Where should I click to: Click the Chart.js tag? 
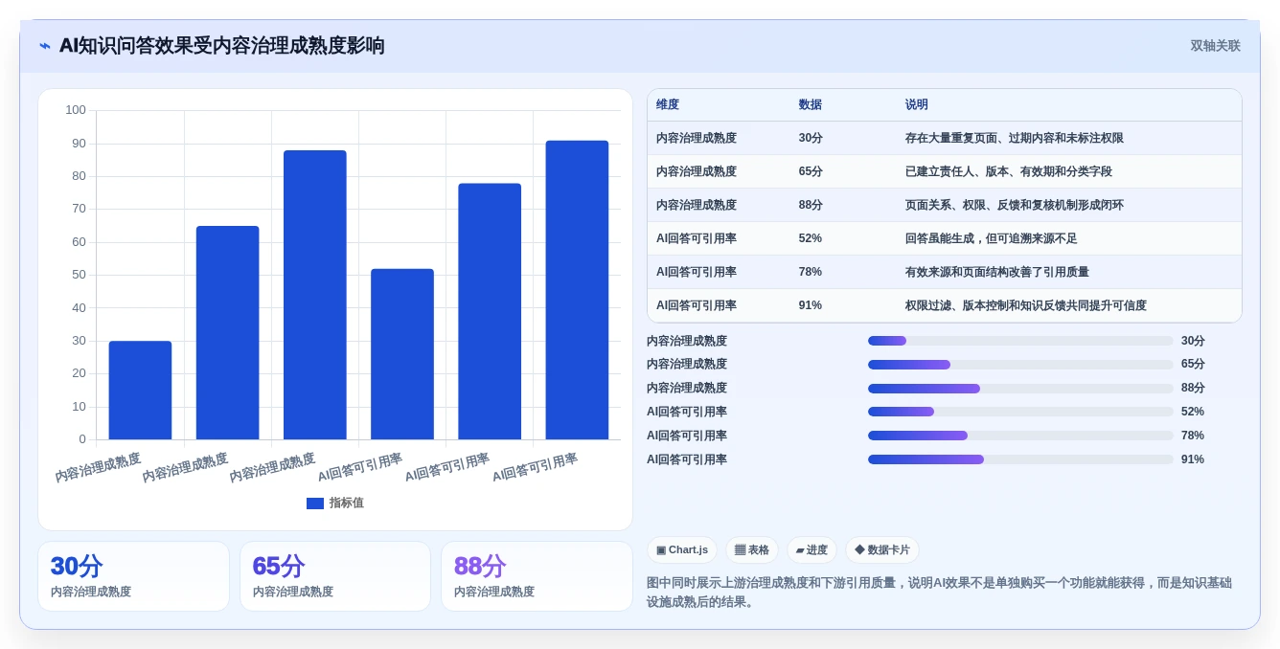[x=682, y=550]
